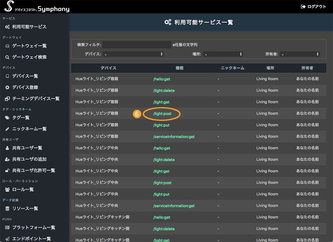This screenshot has height=242, width=333.
Task: Click gears icon beside 利用可能サービス in sidebar
Action: [7, 27]
